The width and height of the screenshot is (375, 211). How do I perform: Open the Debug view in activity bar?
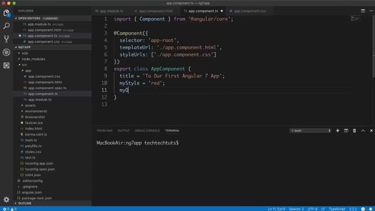point(6,52)
